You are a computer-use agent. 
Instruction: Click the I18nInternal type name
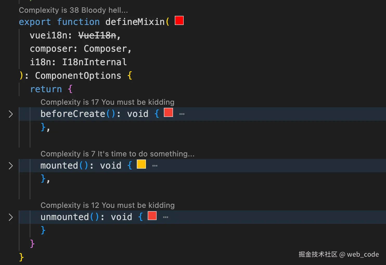coord(94,62)
